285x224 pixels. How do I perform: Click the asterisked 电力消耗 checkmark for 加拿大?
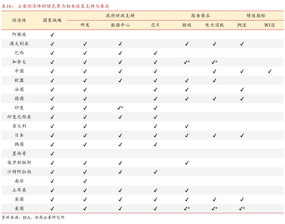click(x=214, y=62)
